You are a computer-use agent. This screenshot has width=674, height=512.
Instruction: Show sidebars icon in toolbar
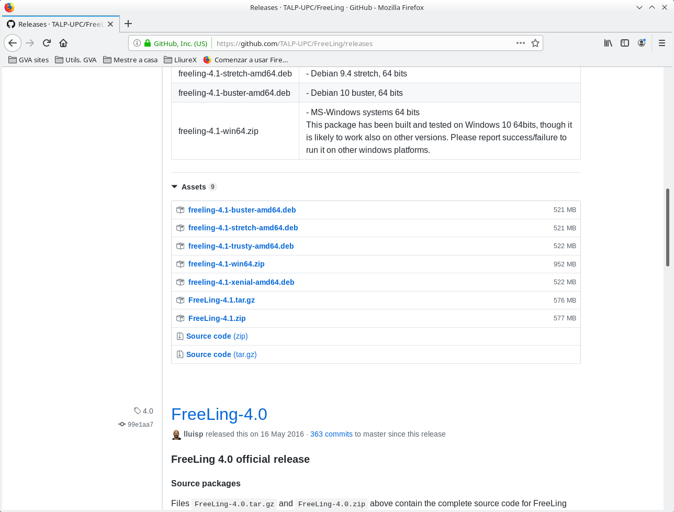[x=625, y=43]
